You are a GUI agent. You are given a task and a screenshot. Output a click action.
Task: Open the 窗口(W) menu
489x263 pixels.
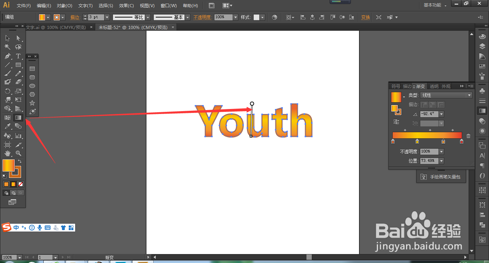tap(169, 6)
